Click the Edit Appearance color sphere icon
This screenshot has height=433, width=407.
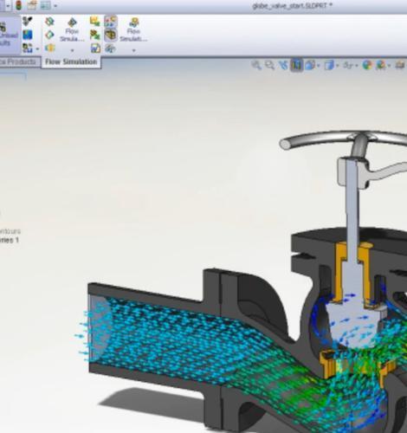click(x=367, y=65)
